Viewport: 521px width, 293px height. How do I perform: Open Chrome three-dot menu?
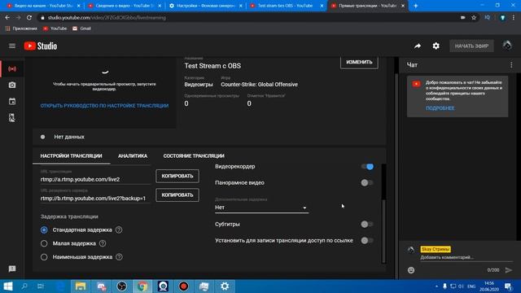coord(514,18)
